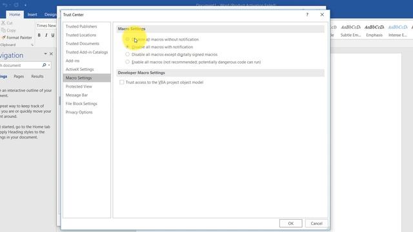
Task: Close the Trust Center dialog
Action: (x=322, y=15)
